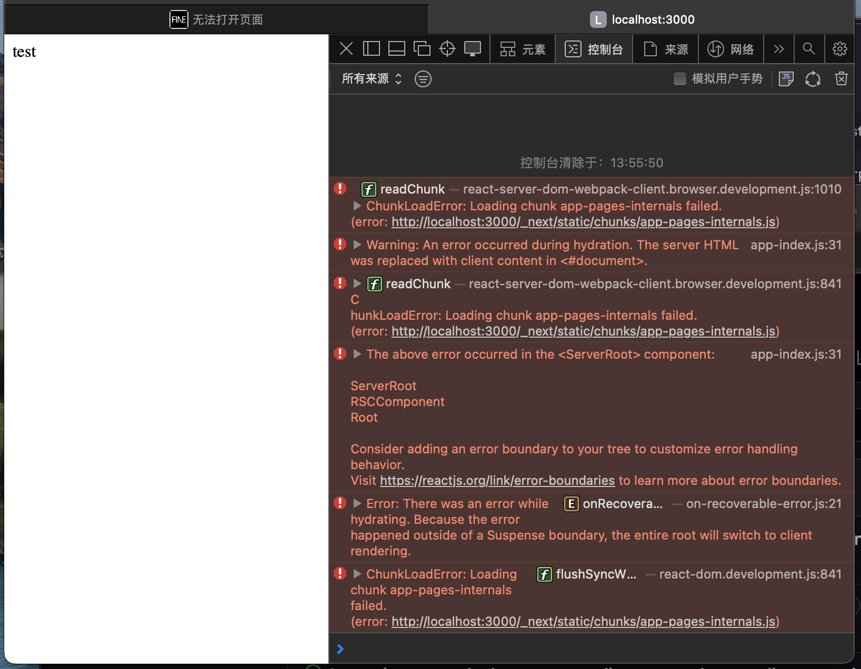861x669 pixels.
Task: Open the console message filter icon
Action: pos(423,79)
